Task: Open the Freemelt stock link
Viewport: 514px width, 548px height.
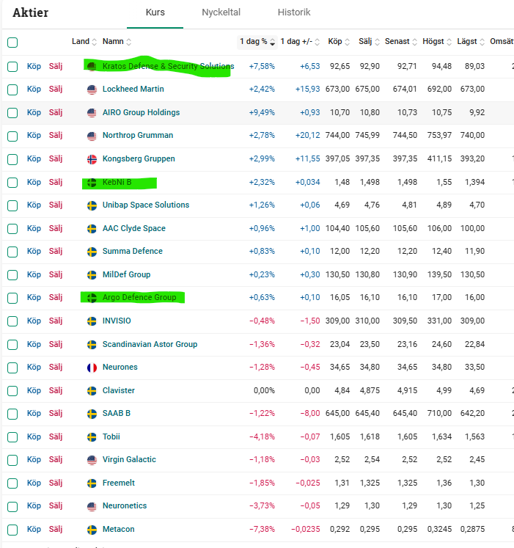Action: (119, 483)
